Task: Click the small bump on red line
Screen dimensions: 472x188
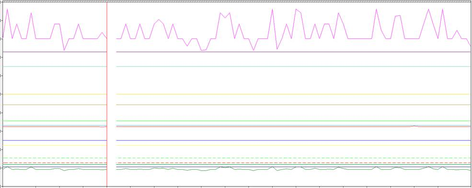Action: 414,126
